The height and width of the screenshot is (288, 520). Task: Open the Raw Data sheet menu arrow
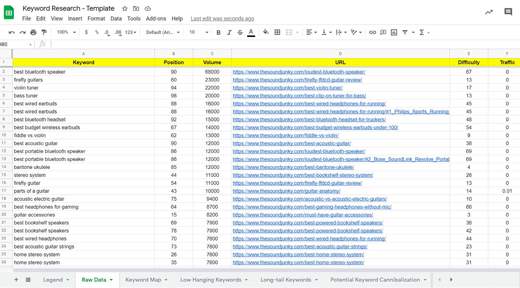(x=111, y=280)
